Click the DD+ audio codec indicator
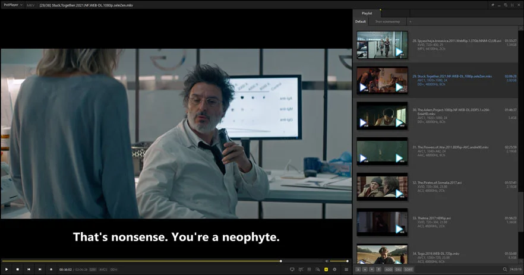 point(113,270)
